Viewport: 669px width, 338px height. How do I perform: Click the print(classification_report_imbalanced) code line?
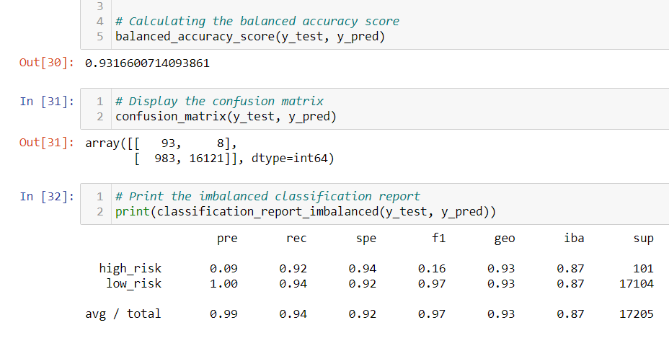click(306, 212)
